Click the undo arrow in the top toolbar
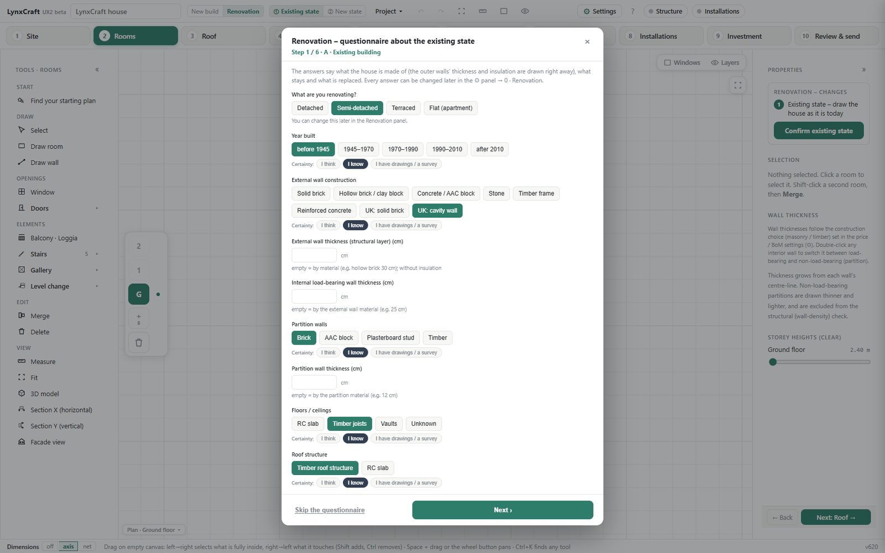The image size is (885, 553). pyautogui.click(x=421, y=11)
